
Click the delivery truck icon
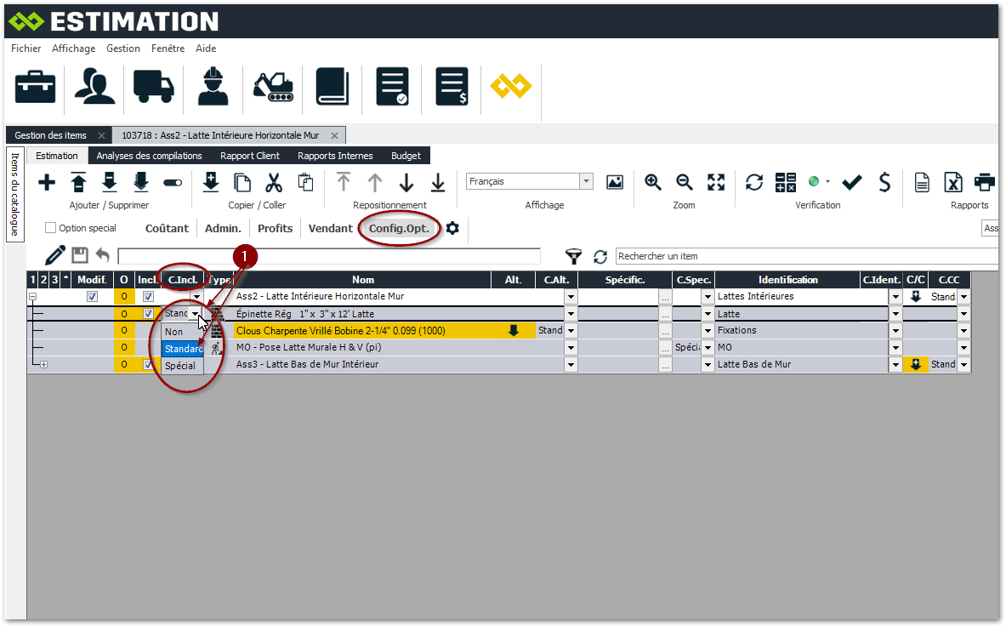coord(153,87)
